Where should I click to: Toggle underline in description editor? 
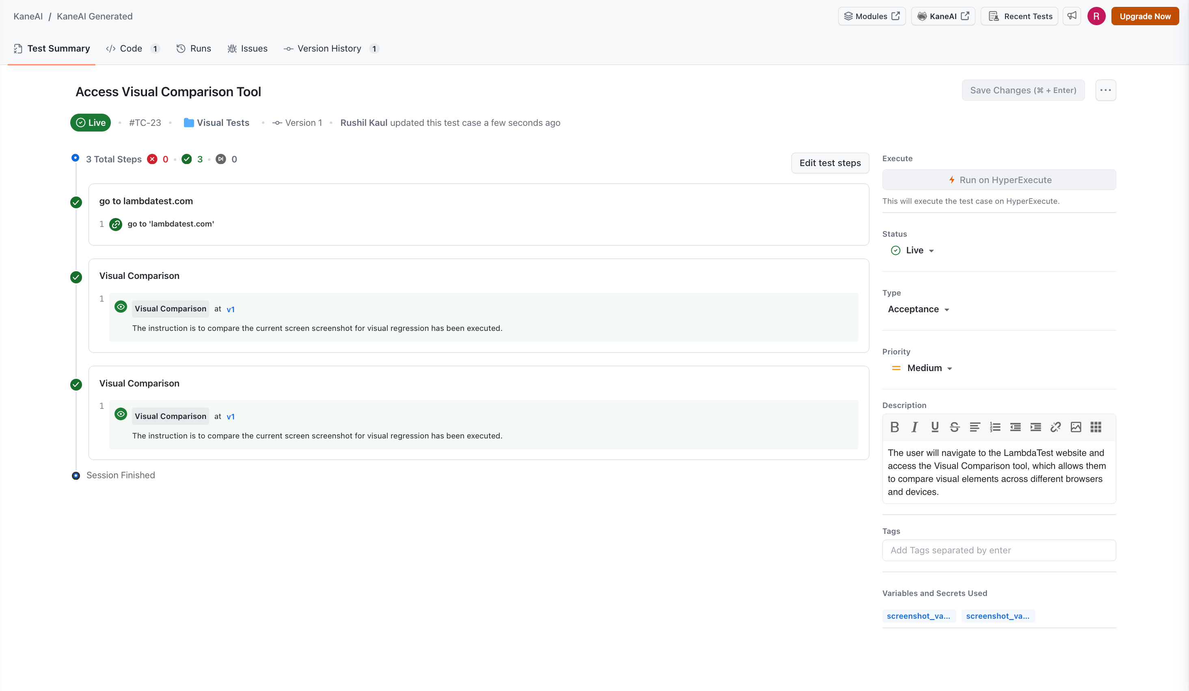click(x=934, y=427)
